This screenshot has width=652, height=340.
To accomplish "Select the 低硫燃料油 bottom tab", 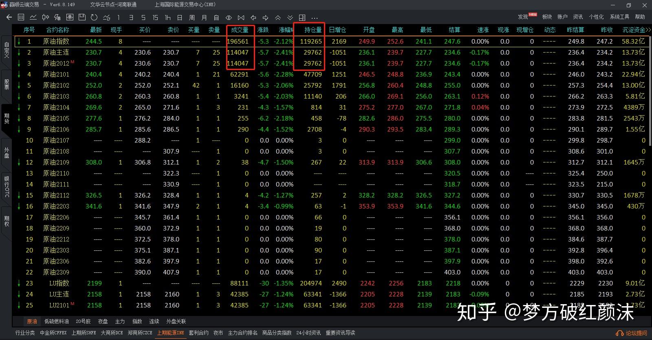I will pos(57,321).
